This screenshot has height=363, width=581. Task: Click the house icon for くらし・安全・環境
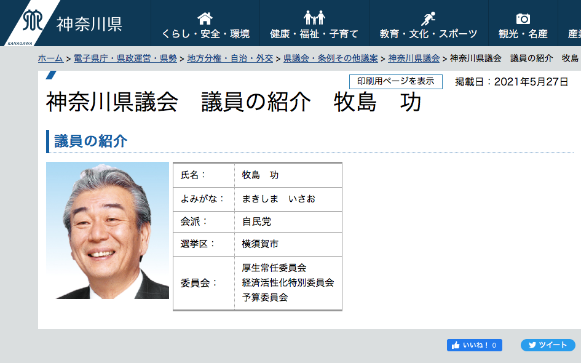205,18
